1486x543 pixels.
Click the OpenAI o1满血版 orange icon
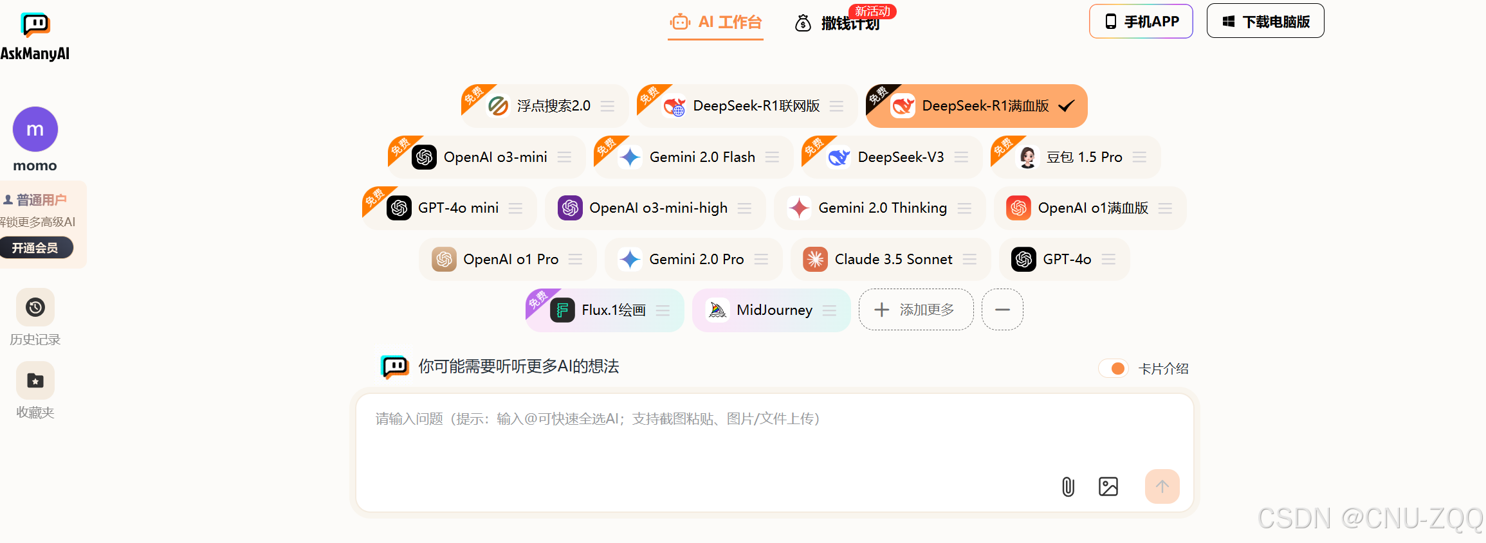point(1019,208)
